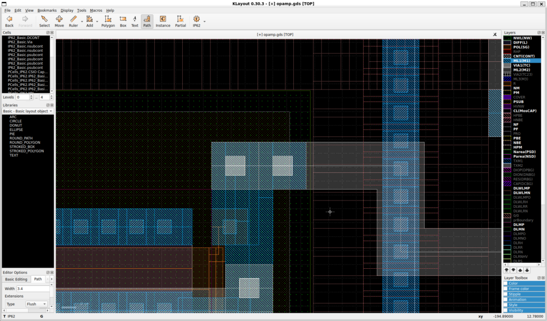Open the extension Type Flush dropdown

point(37,304)
